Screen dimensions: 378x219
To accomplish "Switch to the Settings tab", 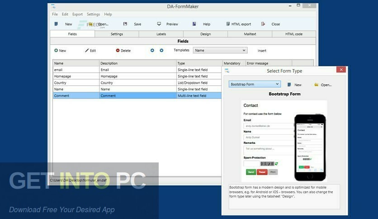I will pos(117,34).
